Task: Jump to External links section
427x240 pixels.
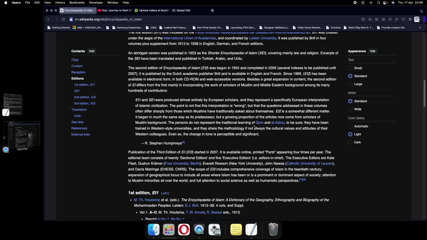Action: pos(80,135)
